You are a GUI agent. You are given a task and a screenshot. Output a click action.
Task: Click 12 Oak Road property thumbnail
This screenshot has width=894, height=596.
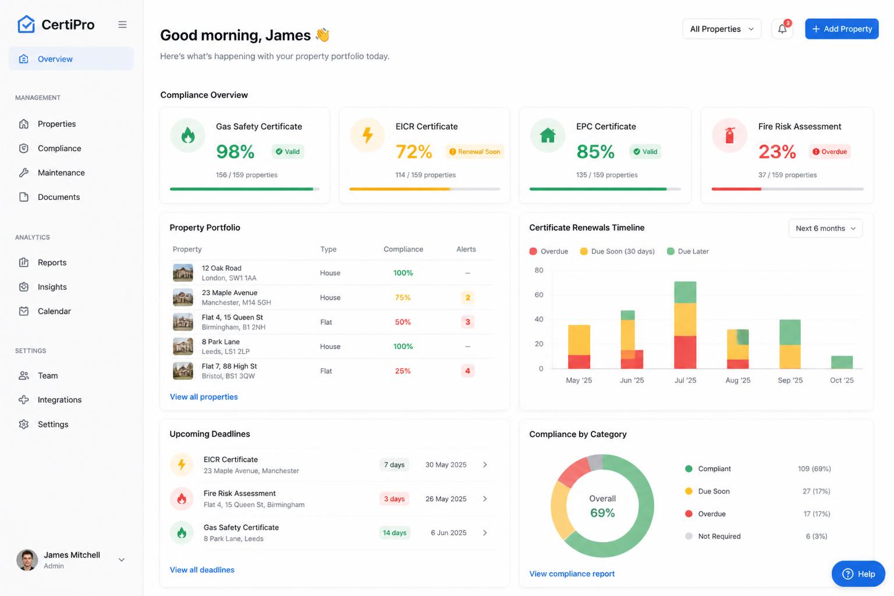click(x=183, y=273)
